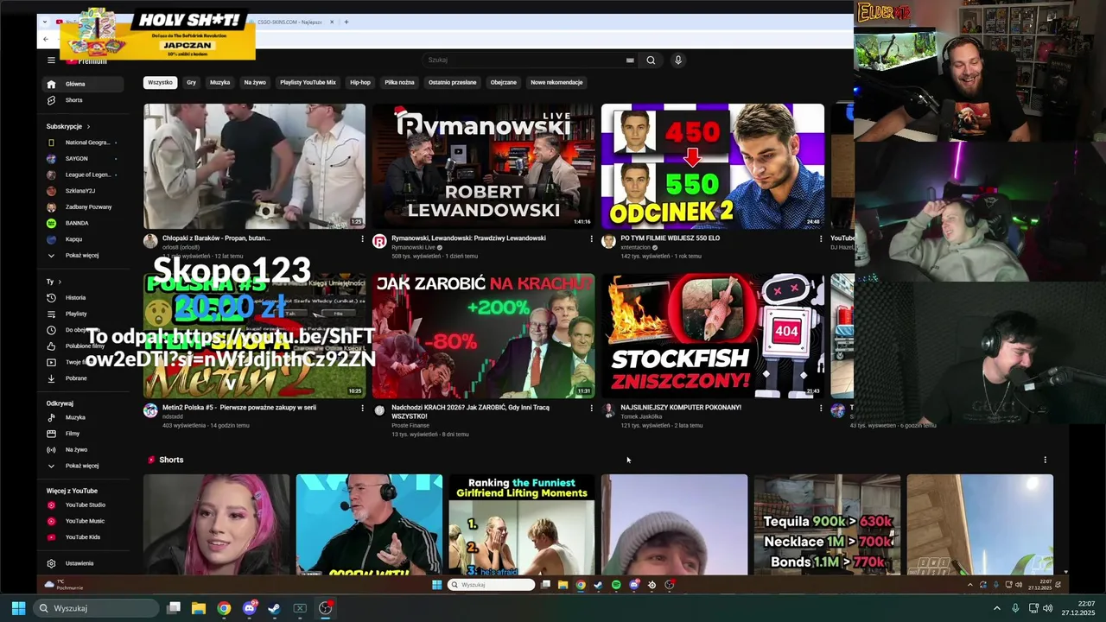
Task: Open on-screen keyboard icon in search box
Action: pos(630,60)
